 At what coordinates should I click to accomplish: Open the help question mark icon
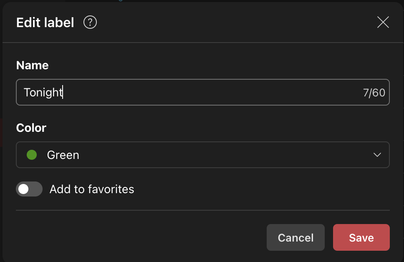[x=90, y=22]
